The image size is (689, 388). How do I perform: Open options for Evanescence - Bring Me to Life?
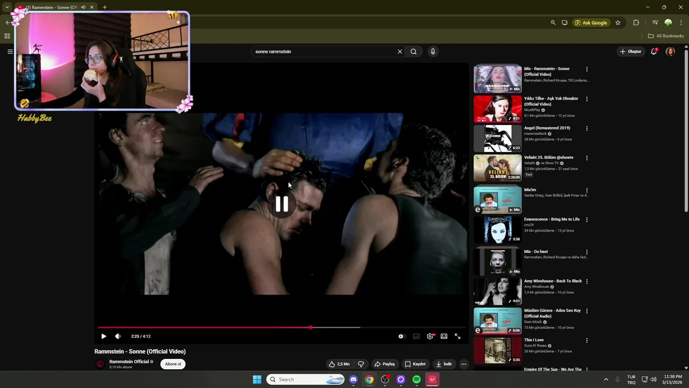pos(587,220)
